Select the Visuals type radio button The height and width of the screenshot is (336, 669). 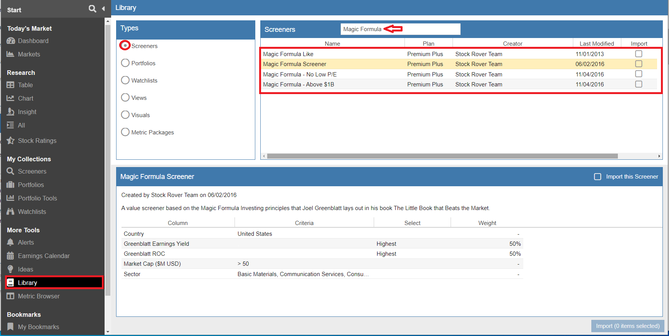tap(125, 114)
